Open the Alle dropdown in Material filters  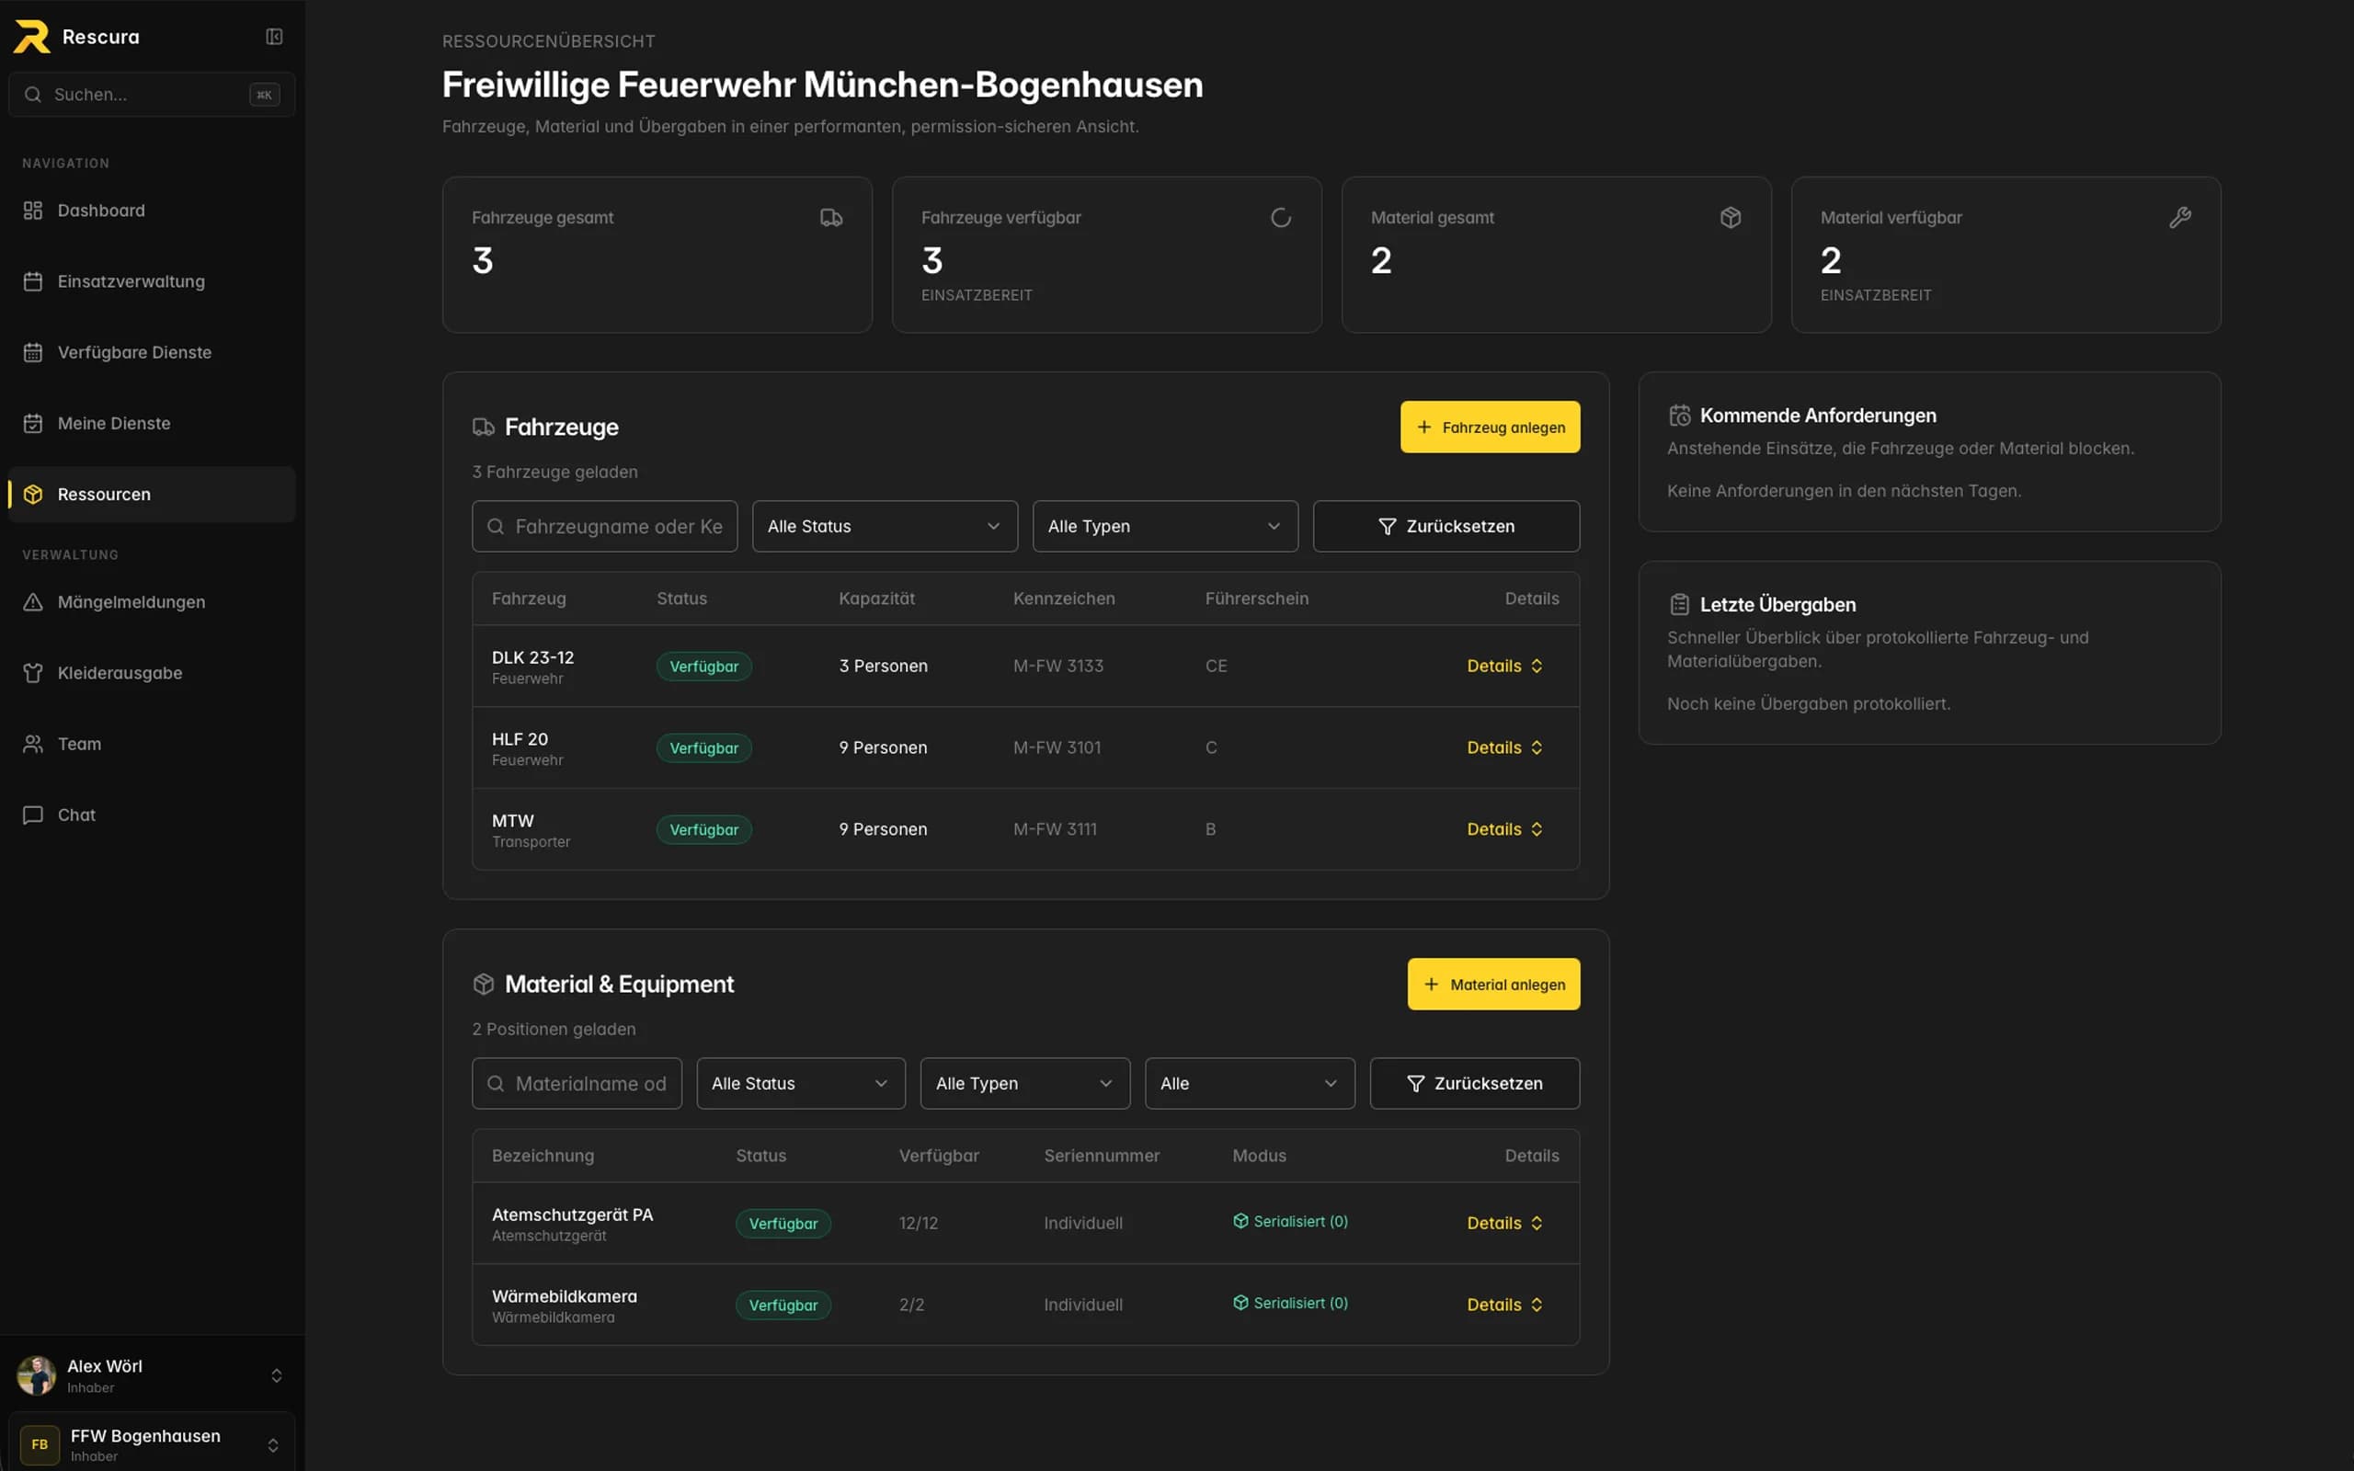pyautogui.click(x=1250, y=1084)
